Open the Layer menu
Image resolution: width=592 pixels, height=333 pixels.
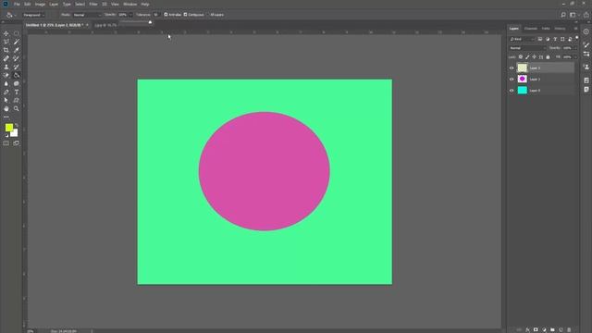[54, 4]
